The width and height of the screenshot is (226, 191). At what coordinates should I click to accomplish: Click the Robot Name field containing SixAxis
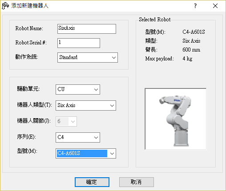87,29
